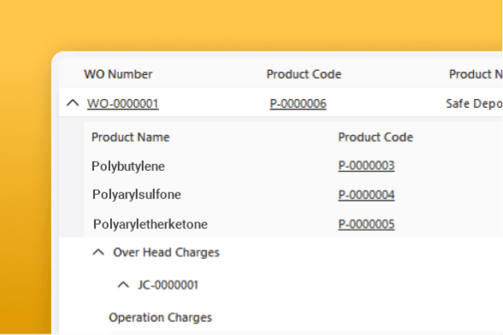This screenshot has height=335, width=503.
Task: Click the Operation Charges heading
Action: [160, 317]
